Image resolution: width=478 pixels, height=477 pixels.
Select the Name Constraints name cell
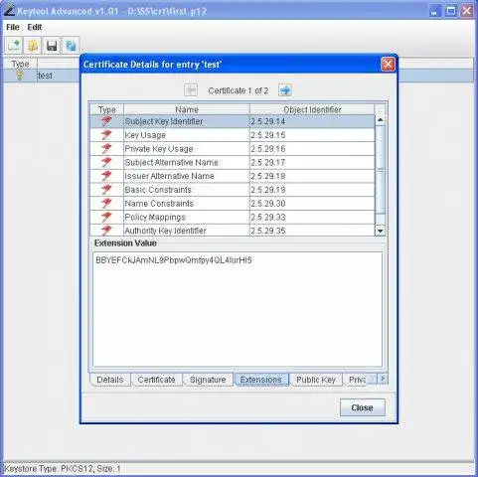(x=187, y=203)
